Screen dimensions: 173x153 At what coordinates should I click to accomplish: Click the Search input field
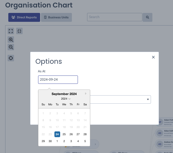click(115, 17)
